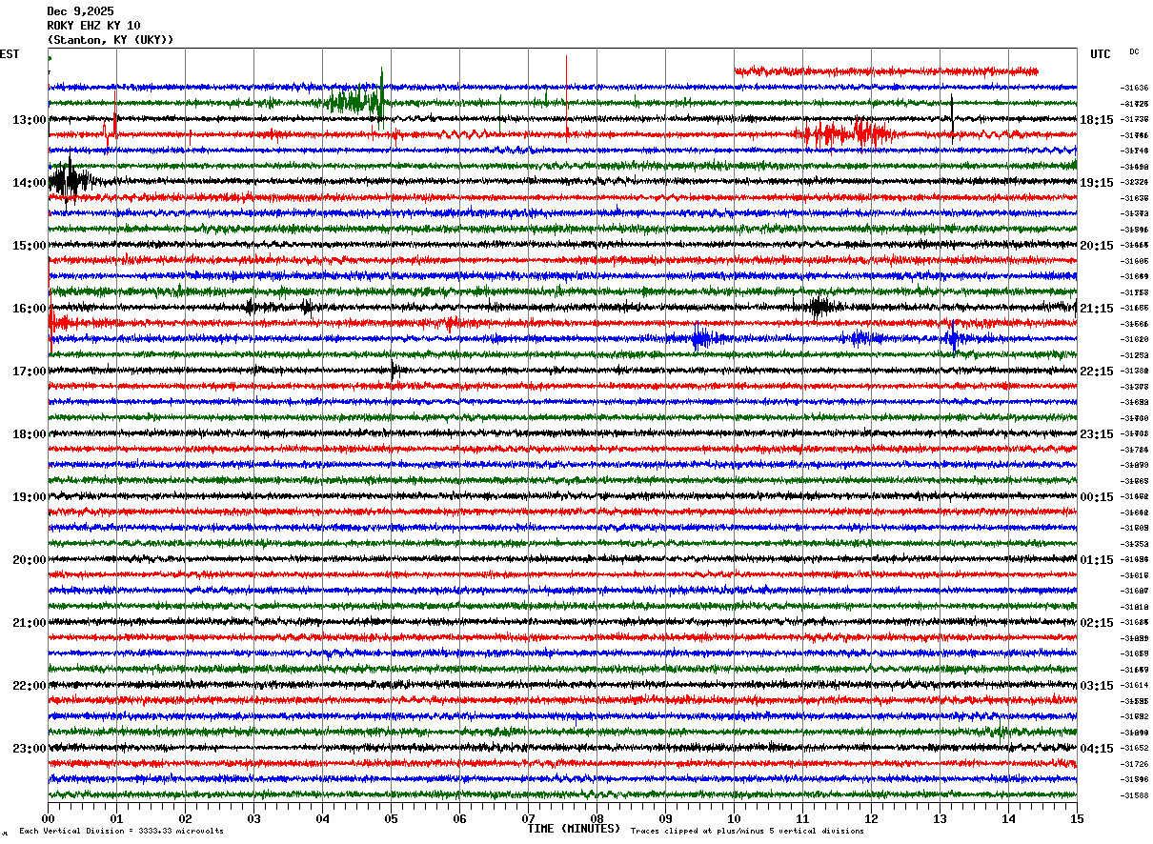Screen dimensions: 1153x844
Task: Click the '10' minute axis tick label
Action: click(734, 818)
